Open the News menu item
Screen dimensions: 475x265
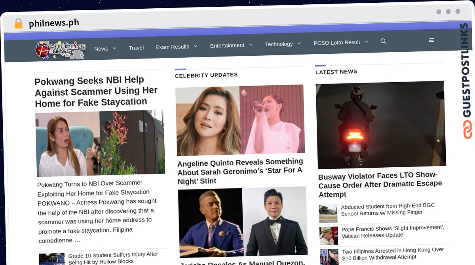[101, 49]
